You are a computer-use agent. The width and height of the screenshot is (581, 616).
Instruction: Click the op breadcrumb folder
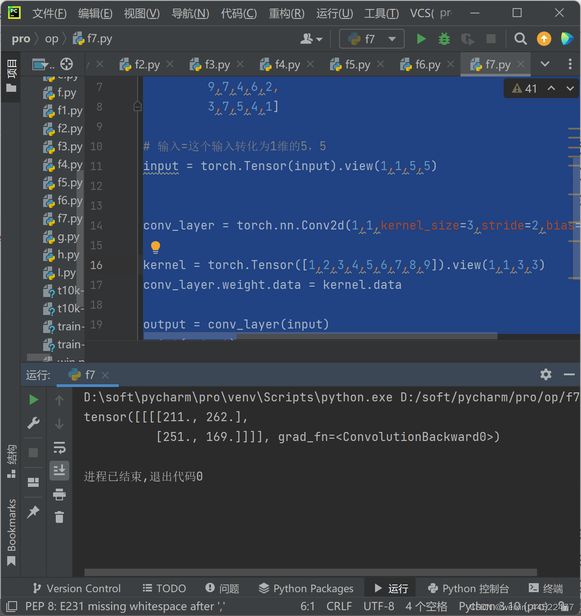point(52,39)
